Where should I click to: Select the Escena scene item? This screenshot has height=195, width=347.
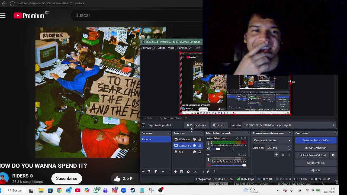[x=156, y=139]
